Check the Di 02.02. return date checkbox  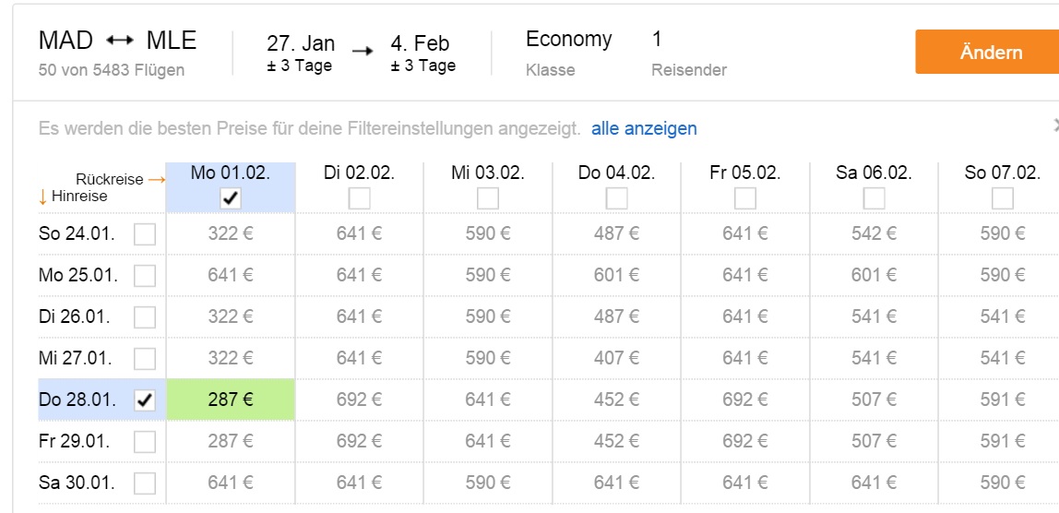(360, 198)
